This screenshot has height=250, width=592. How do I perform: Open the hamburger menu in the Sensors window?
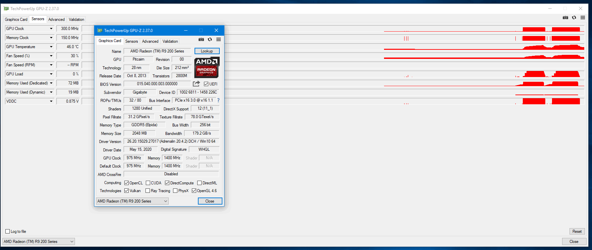click(x=583, y=17)
